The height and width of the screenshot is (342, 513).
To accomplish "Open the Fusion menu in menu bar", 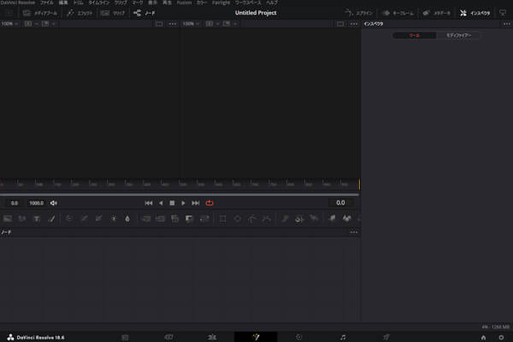I will click(x=184, y=3).
